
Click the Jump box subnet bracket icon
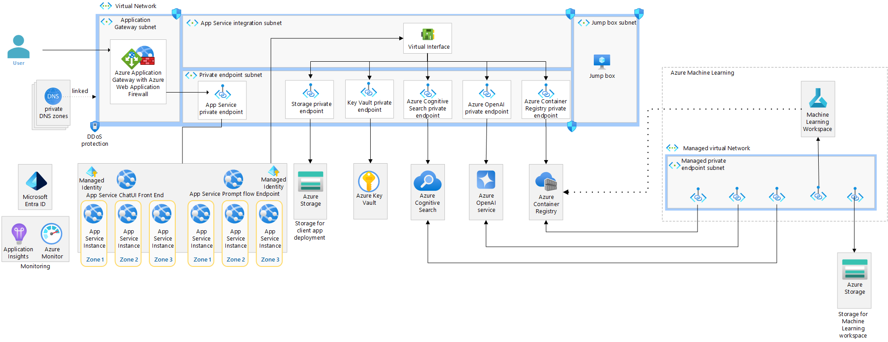click(584, 23)
